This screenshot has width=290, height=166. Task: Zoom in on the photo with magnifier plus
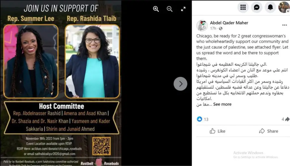point(156,9)
